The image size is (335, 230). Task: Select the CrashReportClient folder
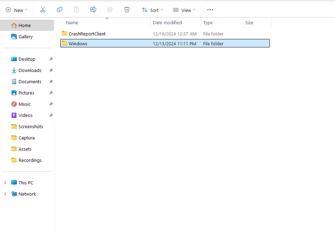tap(165, 34)
